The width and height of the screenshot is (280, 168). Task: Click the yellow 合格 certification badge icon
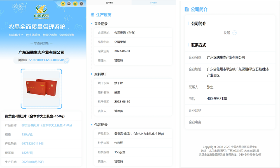(x=63, y=4)
